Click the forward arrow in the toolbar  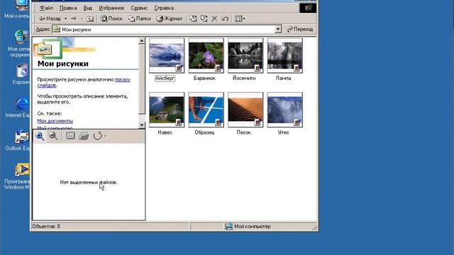(x=74, y=19)
